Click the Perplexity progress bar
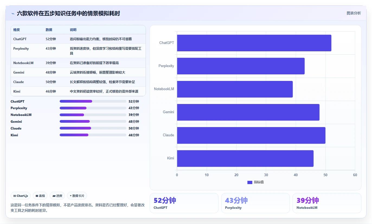The image size is (372, 224). [x=93, y=108]
